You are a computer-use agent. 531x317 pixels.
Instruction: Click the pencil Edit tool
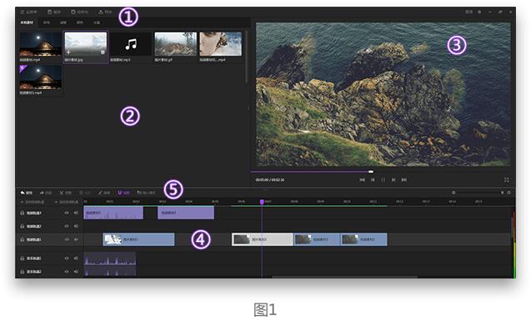pos(104,193)
